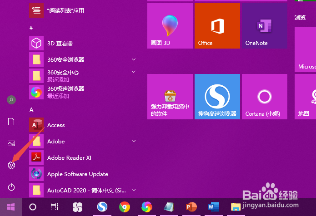This screenshot has width=316, height=216.
Task: Expand the Adobe folder chevron
Action: click(134, 141)
